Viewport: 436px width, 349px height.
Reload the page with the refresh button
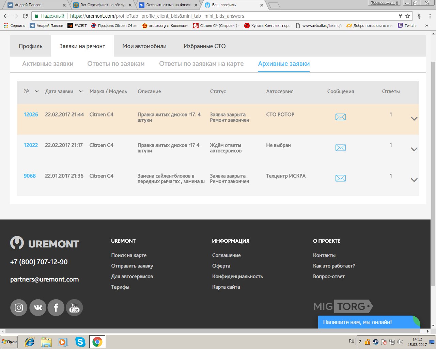[x=25, y=16]
